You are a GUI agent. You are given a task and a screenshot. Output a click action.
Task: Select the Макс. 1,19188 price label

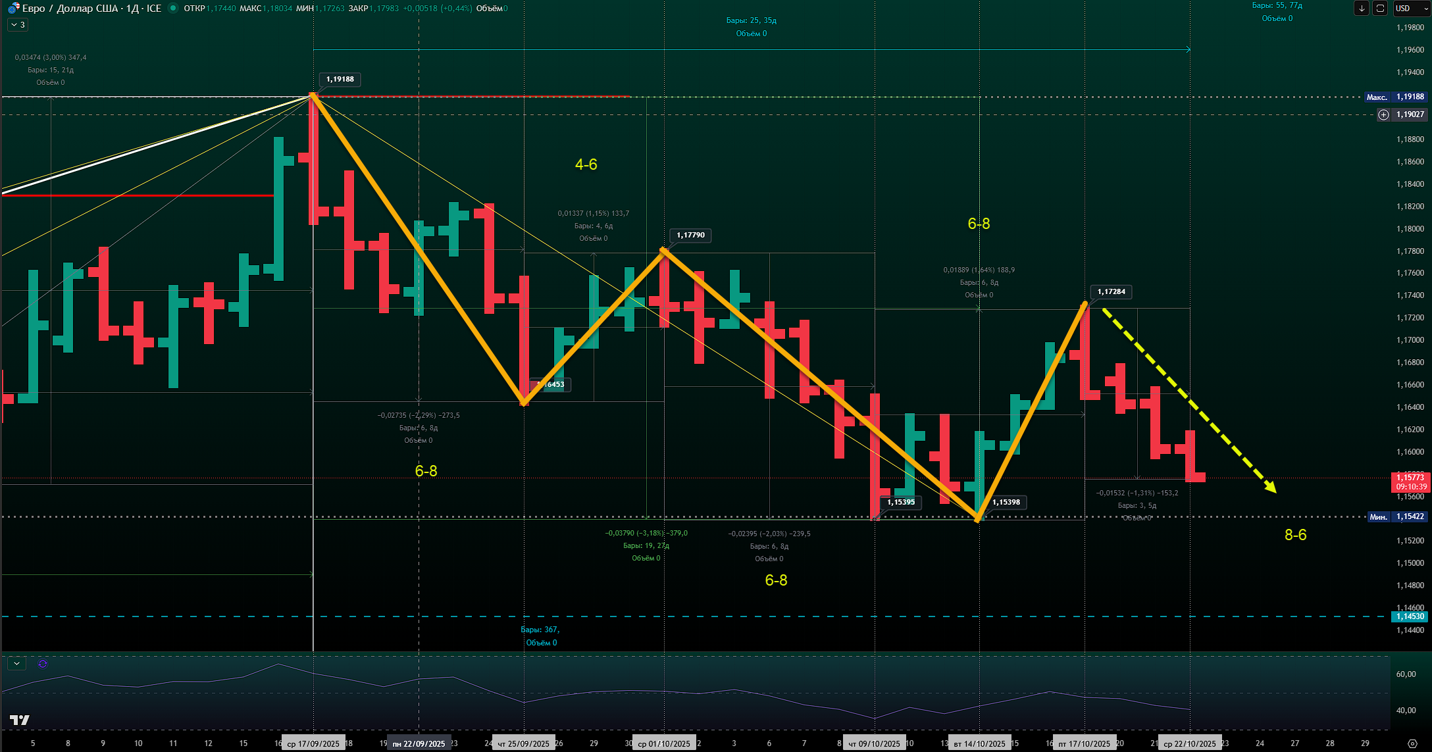tap(1396, 97)
